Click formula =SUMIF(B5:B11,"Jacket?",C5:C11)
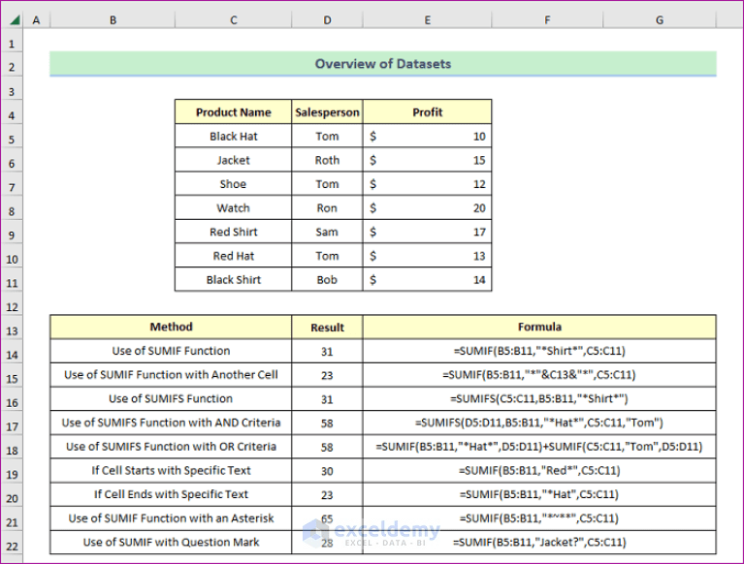 539,543
